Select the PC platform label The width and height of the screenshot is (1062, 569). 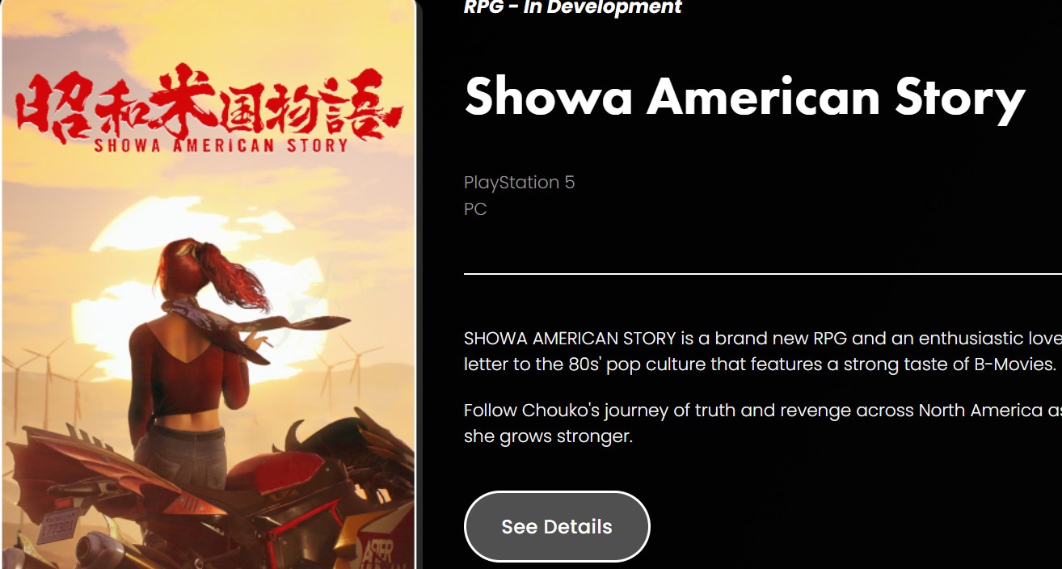click(475, 209)
